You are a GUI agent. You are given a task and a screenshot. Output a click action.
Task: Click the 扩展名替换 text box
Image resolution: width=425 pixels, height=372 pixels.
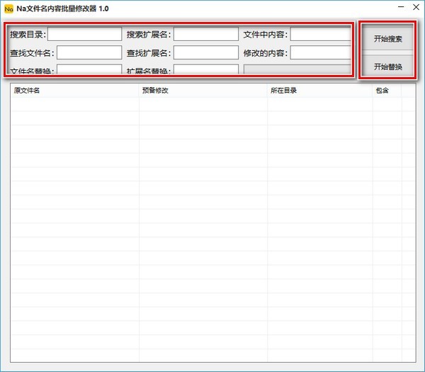coord(206,69)
